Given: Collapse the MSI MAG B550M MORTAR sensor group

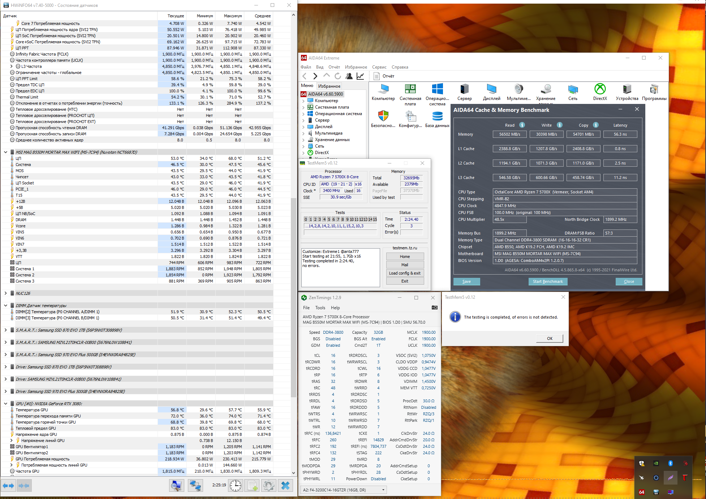Looking at the screenshot, I should point(5,152).
